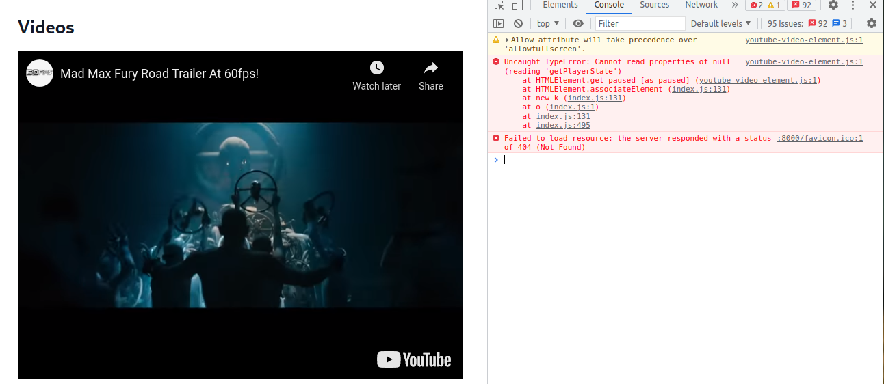The height and width of the screenshot is (384, 884).
Task: Click the Failed to load resource message text
Action: (x=638, y=143)
